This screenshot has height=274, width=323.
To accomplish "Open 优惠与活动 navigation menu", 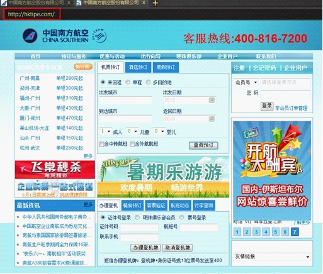I will coord(112,57).
